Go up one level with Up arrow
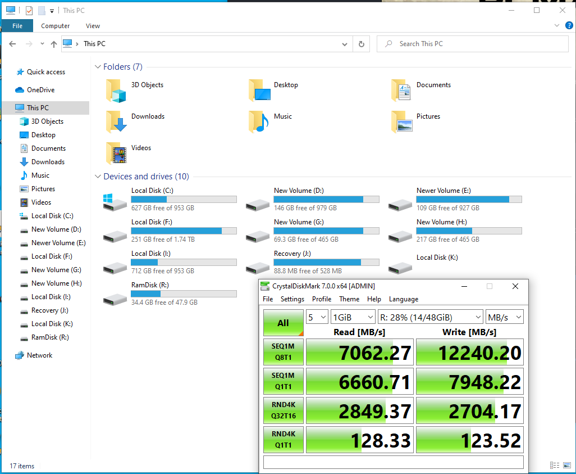The width and height of the screenshot is (576, 474). click(54, 44)
